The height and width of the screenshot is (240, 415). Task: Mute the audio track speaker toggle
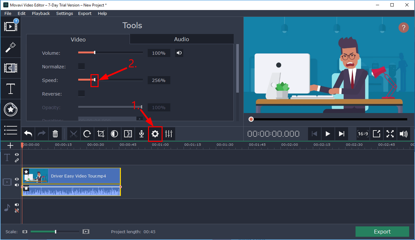[16, 204]
